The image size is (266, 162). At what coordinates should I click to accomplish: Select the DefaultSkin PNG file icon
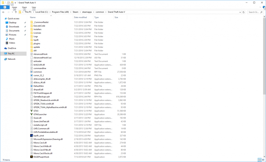(x=32, y=86)
